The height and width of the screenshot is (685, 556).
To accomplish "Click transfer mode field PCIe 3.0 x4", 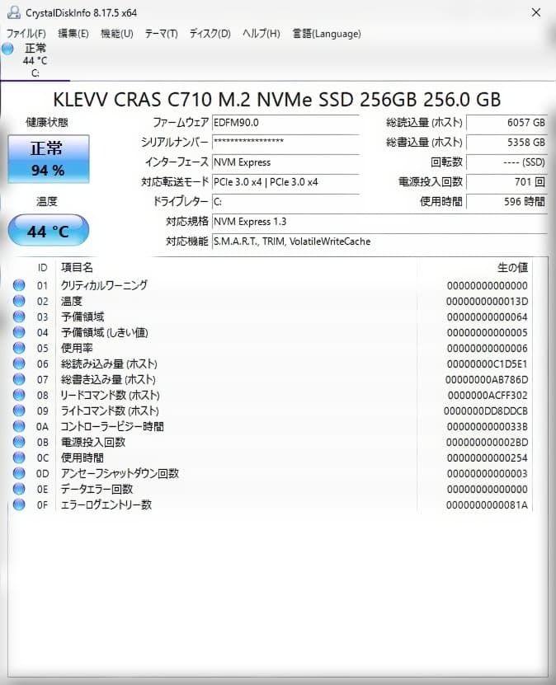I will click(285, 182).
